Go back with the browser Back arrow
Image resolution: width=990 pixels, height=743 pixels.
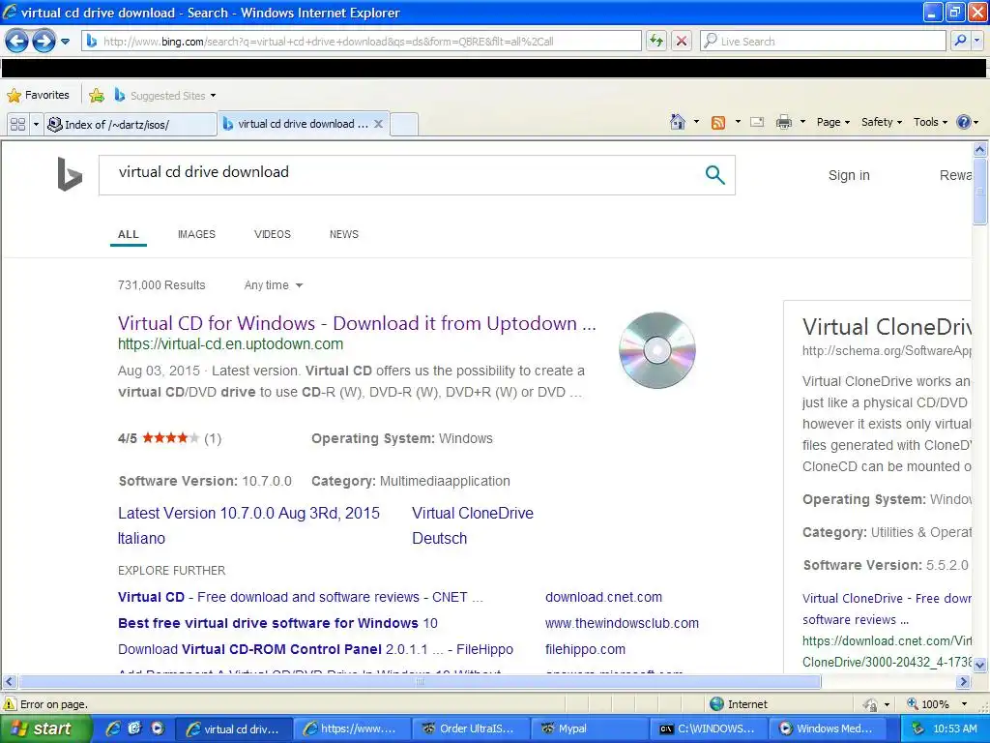pos(17,41)
